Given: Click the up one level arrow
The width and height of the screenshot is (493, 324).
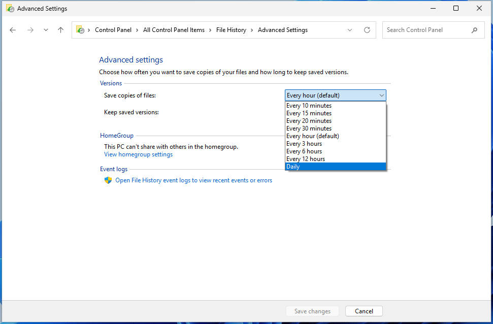Looking at the screenshot, I should [x=60, y=30].
